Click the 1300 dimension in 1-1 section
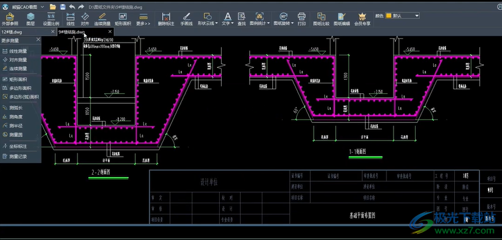Viewport: 502px width, 240px height. click(x=345, y=76)
